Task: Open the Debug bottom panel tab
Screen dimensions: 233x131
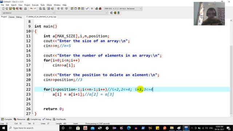Action: tap(47, 119)
